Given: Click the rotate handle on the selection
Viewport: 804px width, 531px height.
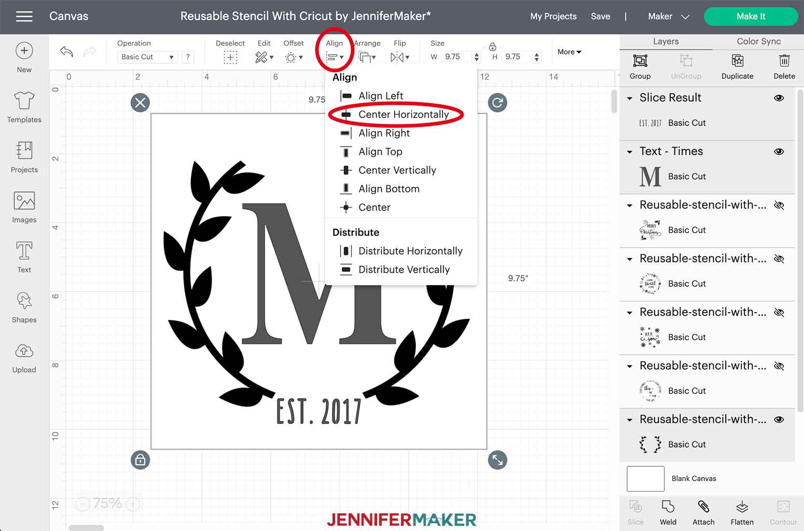Looking at the screenshot, I should (x=497, y=103).
